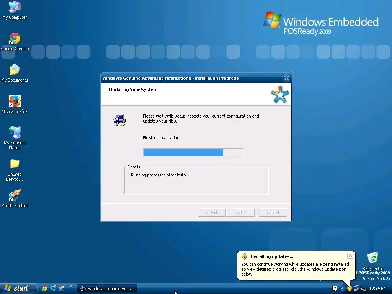Select the My Documents desktop icon

15,73
